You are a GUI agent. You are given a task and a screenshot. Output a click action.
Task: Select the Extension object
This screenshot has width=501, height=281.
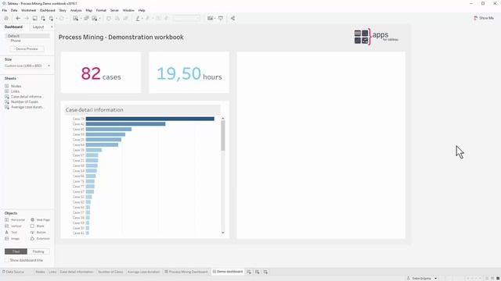pyautogui.click(x=40, y=239)
